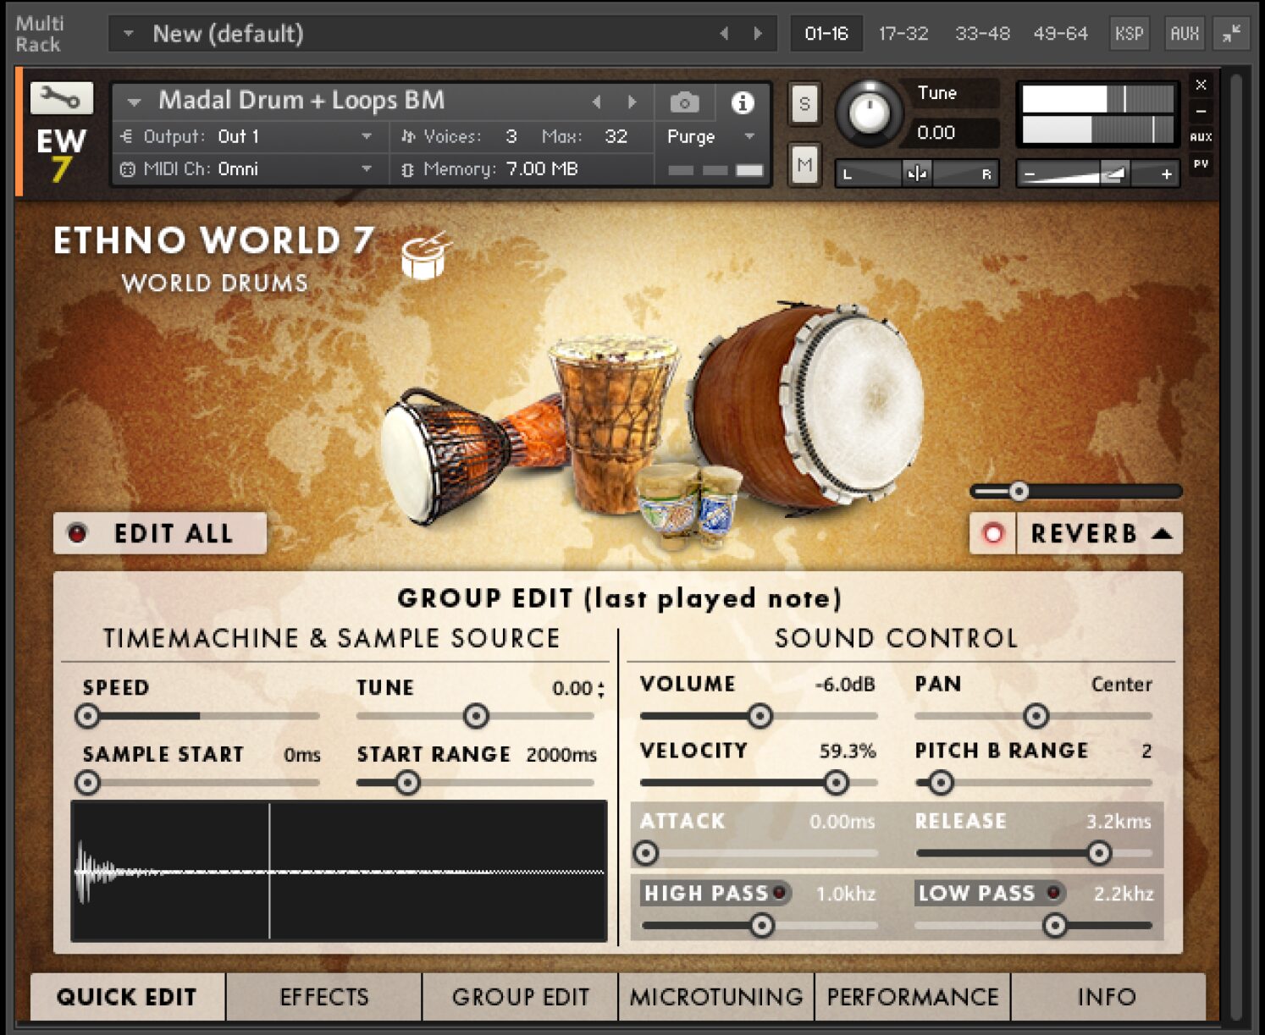Image resolution: width=1265 pixels, height=1035 pixels.
Task: Open the Performance tab
Action: 913,997
